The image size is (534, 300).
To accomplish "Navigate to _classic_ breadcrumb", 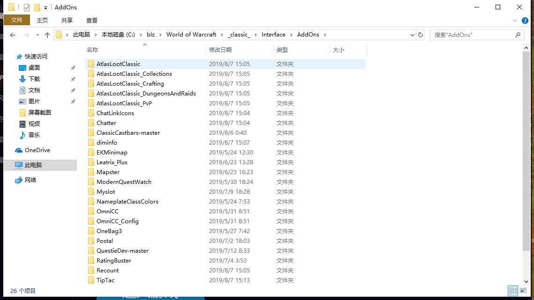I will pos(239,34).
